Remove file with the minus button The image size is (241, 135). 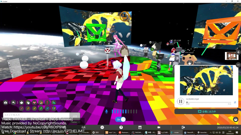tap(238, 65)
